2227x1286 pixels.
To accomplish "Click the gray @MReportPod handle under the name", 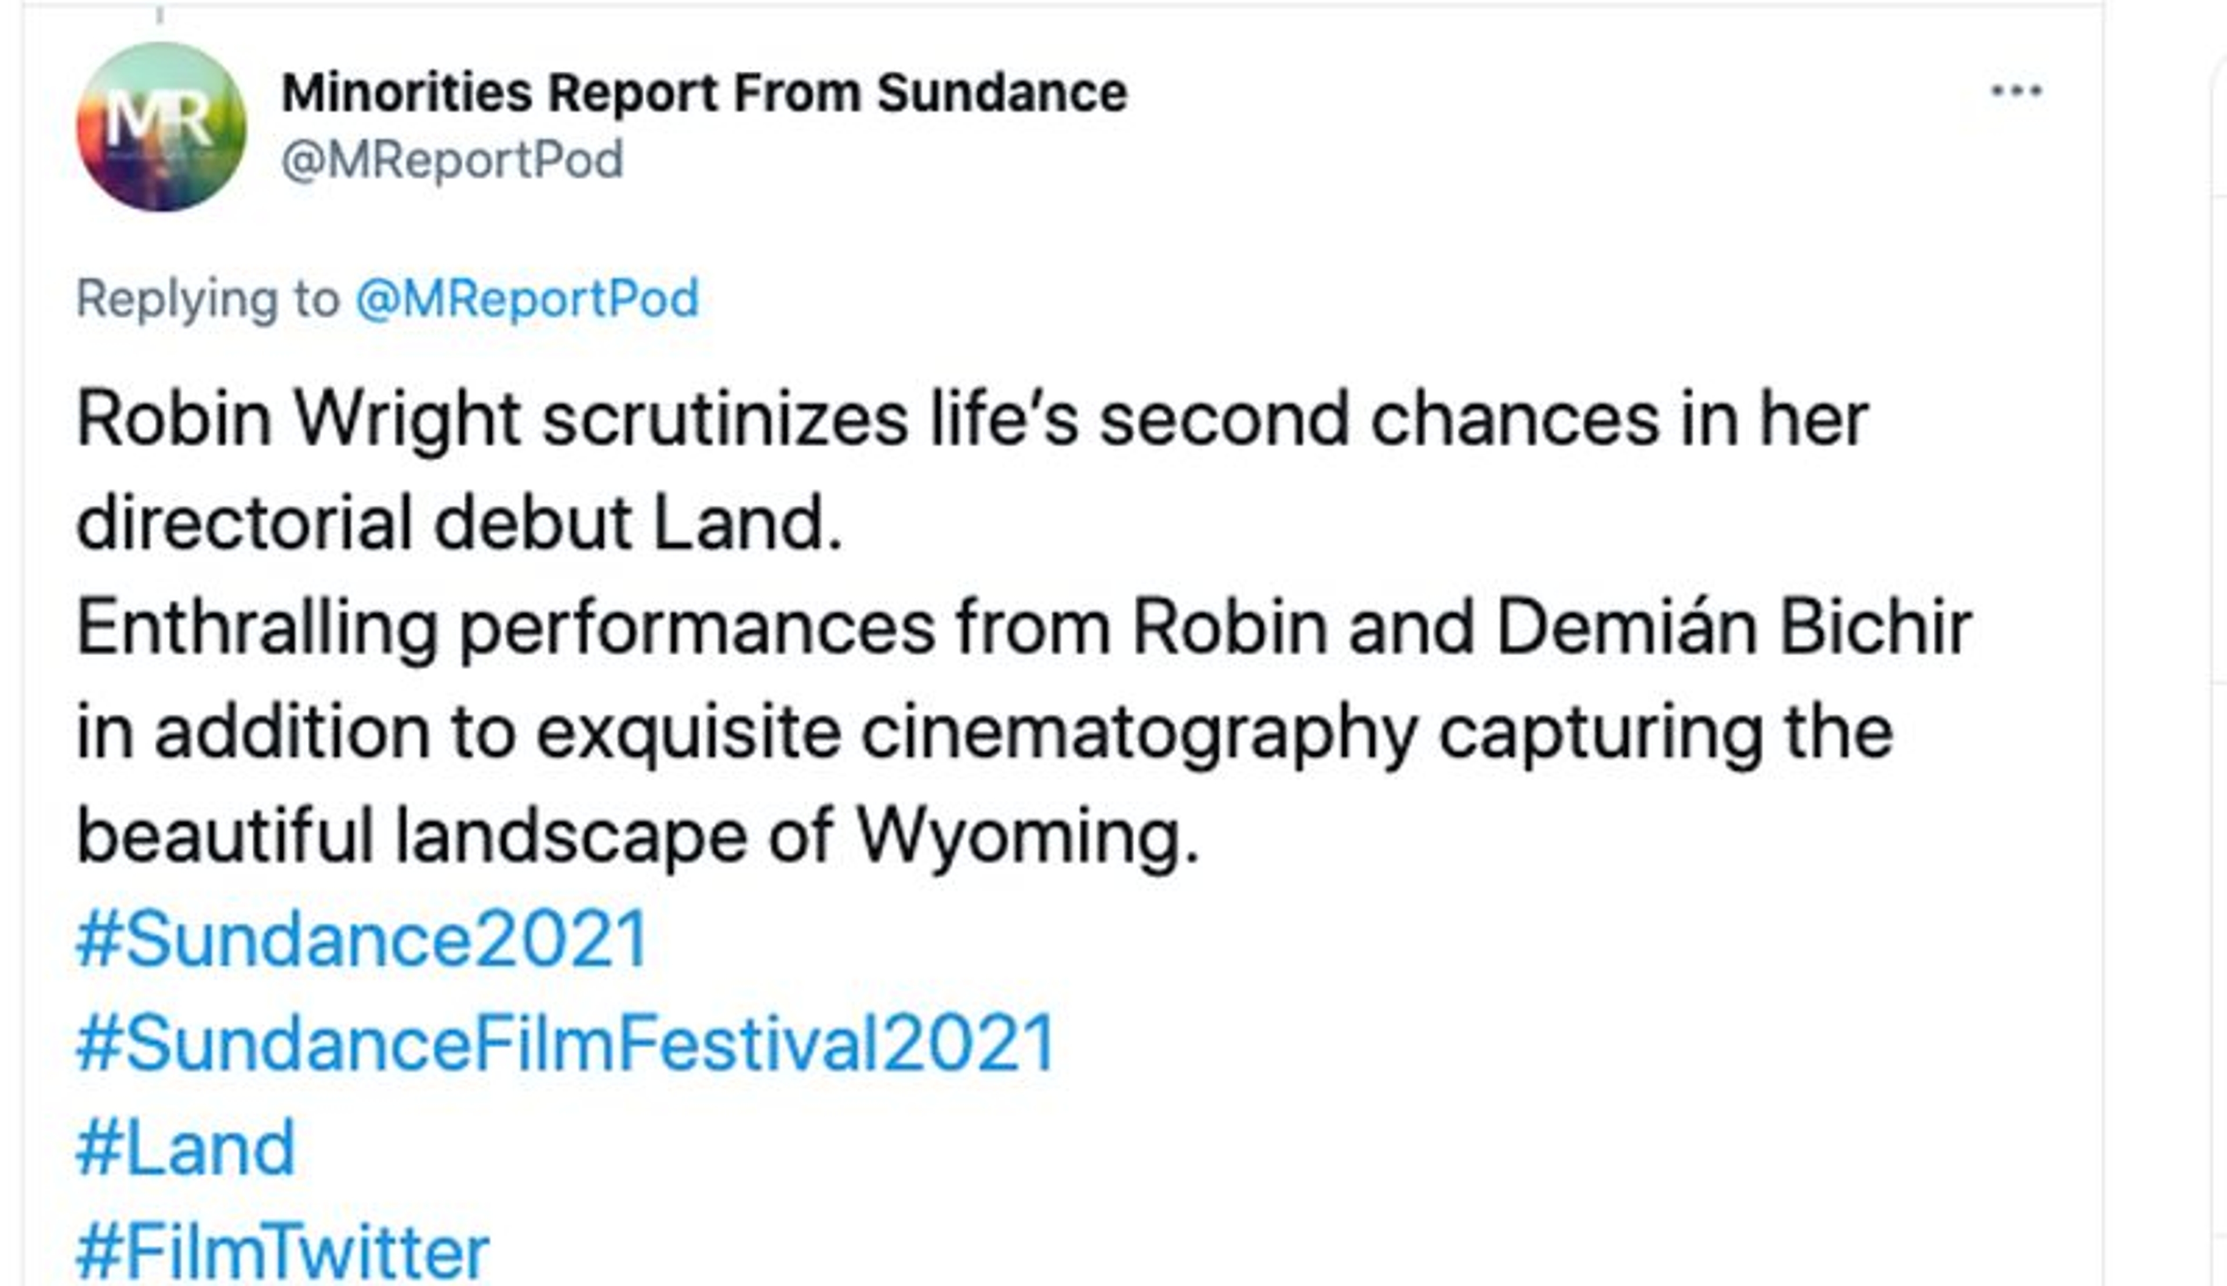I will point(452,161).
